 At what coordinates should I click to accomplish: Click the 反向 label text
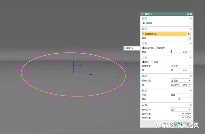144,38
